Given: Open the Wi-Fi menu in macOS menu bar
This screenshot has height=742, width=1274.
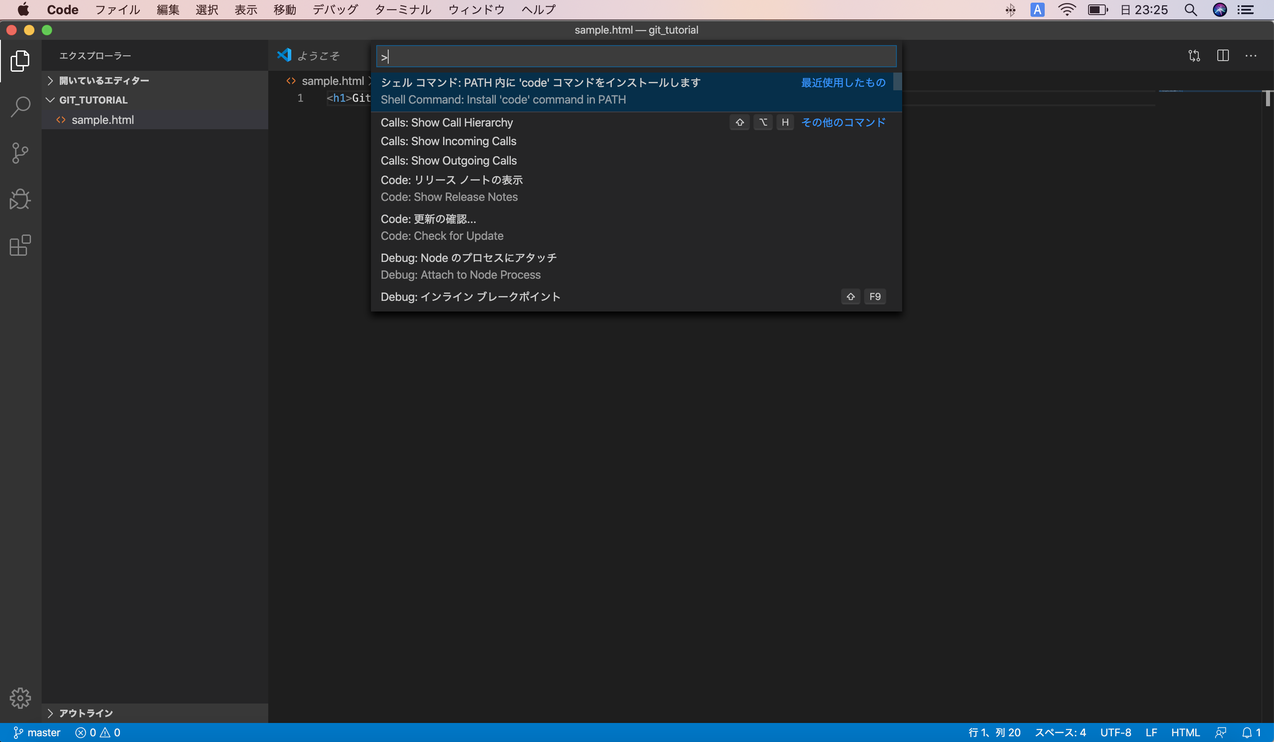Looking at the screenshot, I should pyautogui.click(x=1067, y=10).
